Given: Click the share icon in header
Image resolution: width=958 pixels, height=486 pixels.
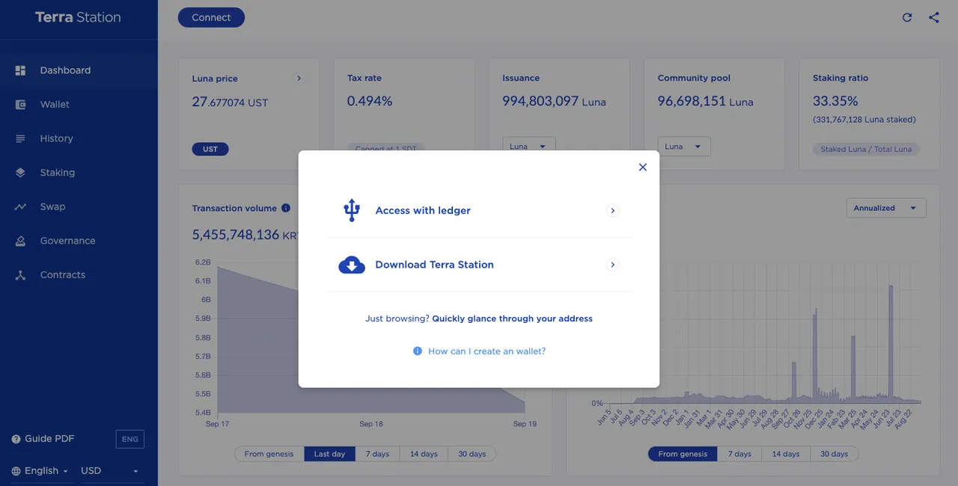Looking at the screenshot, I should [934, 17].
